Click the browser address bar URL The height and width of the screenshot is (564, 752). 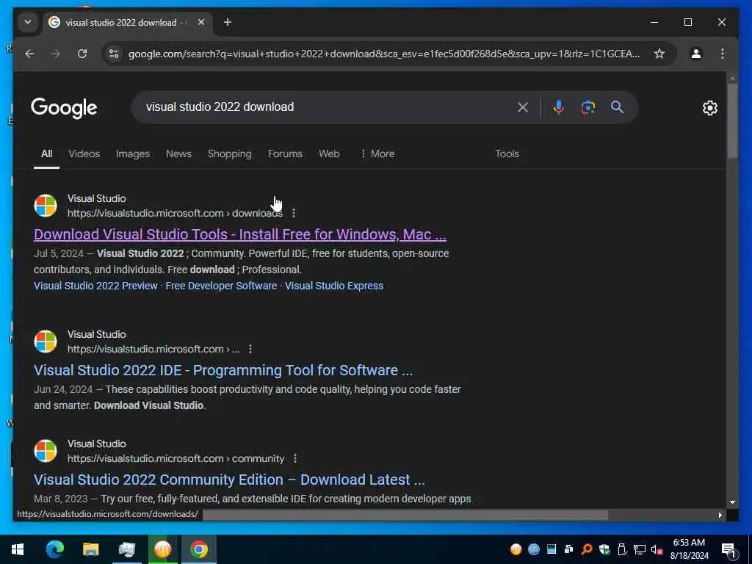click(383, 54)
